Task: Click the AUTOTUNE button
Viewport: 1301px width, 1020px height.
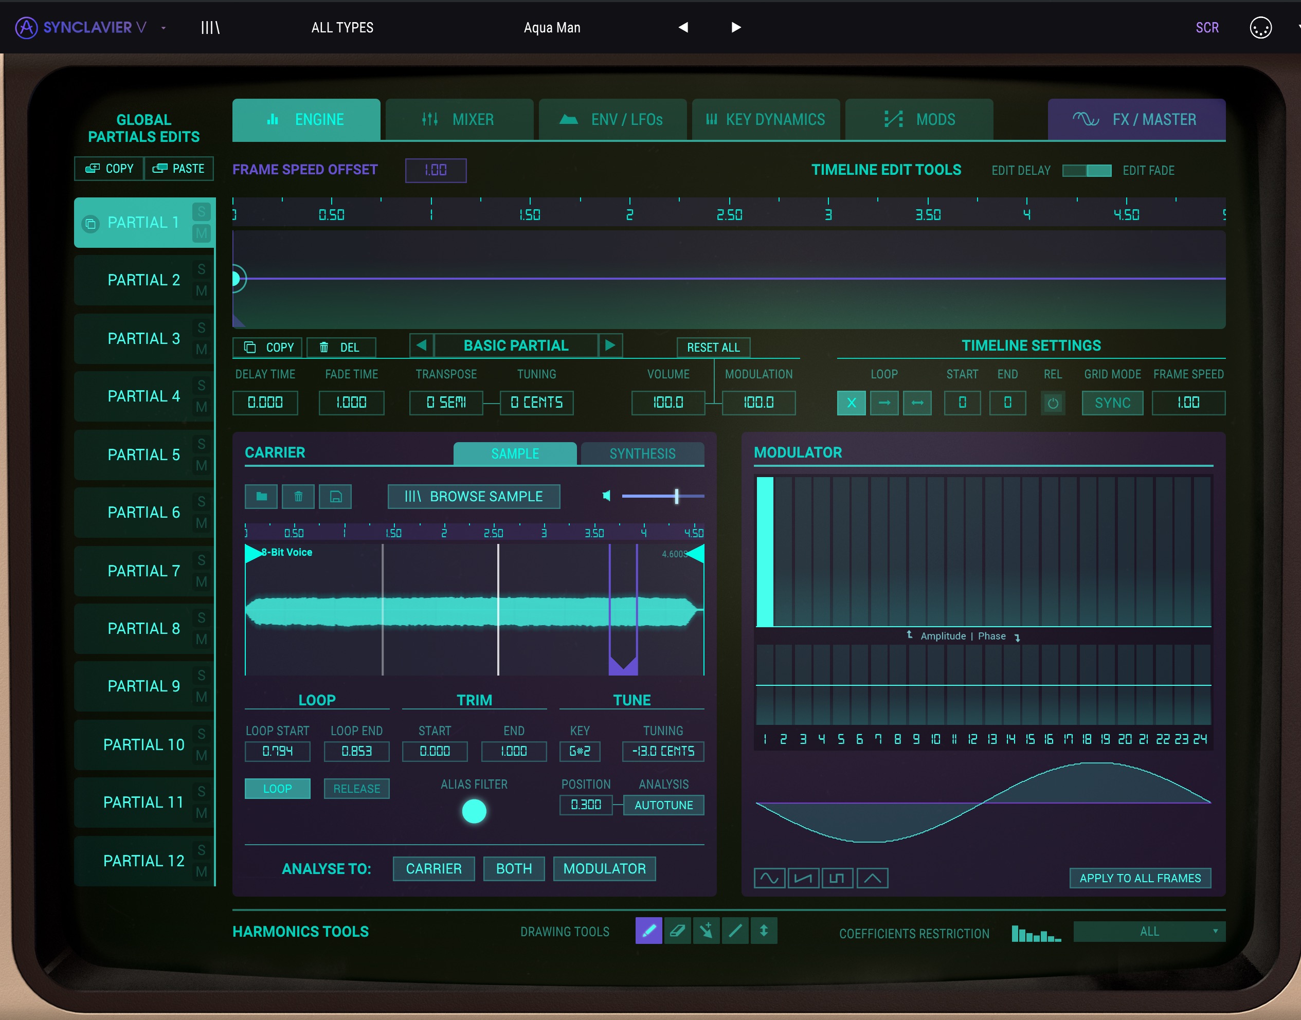Action: [663, 805]
